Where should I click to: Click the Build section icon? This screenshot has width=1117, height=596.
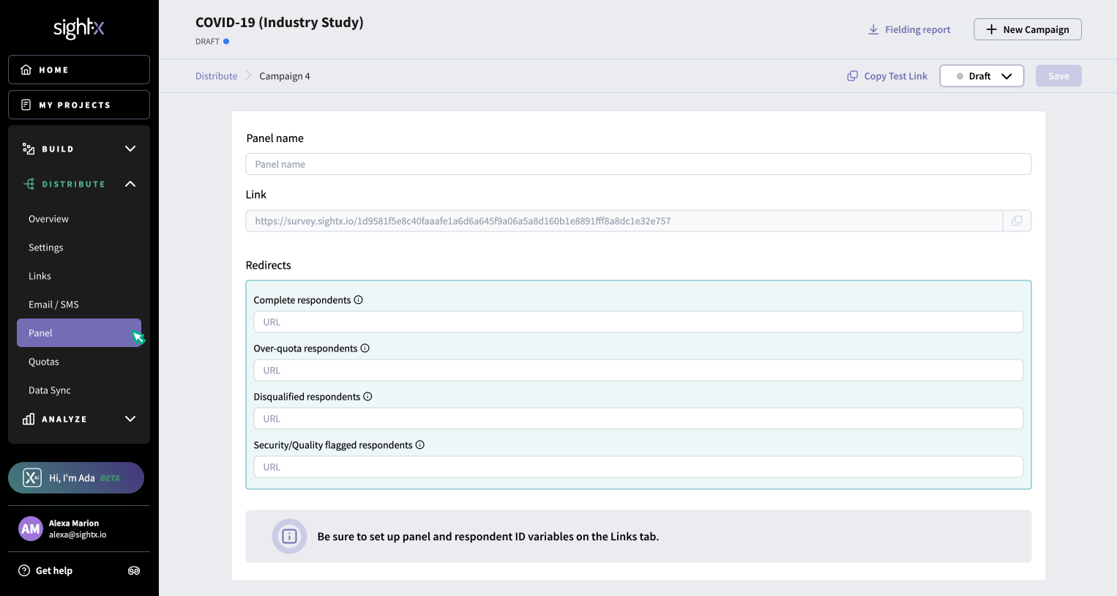coord(29,149)
